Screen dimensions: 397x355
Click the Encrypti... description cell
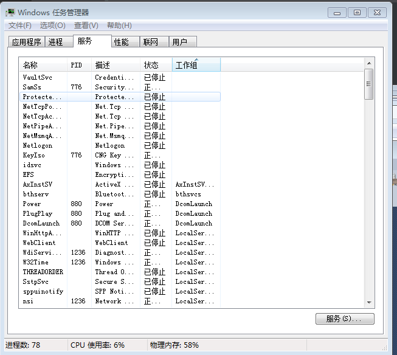[x=114, y=174]
